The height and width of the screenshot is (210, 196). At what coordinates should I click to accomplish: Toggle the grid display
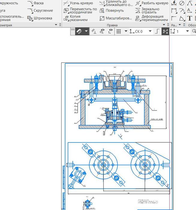coord(119,32)
